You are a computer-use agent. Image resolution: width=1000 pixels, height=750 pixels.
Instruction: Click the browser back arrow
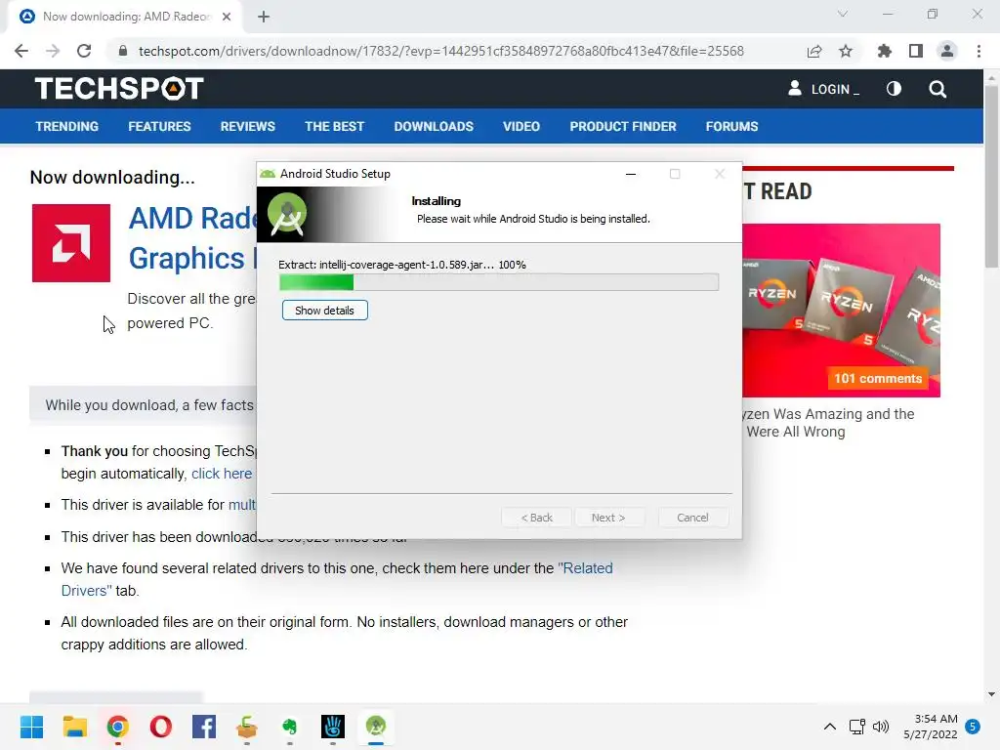coord(21,51)
